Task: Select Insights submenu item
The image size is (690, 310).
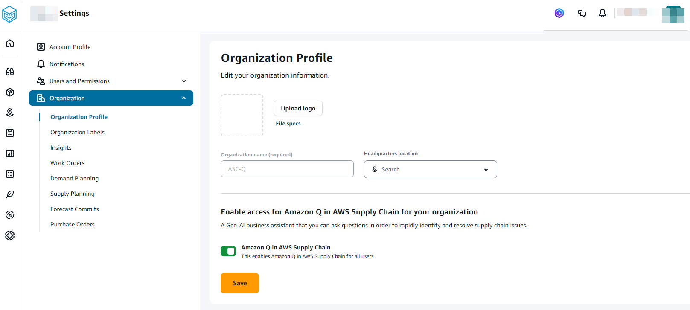Action: pyautogui.click(x=61, y=148)
